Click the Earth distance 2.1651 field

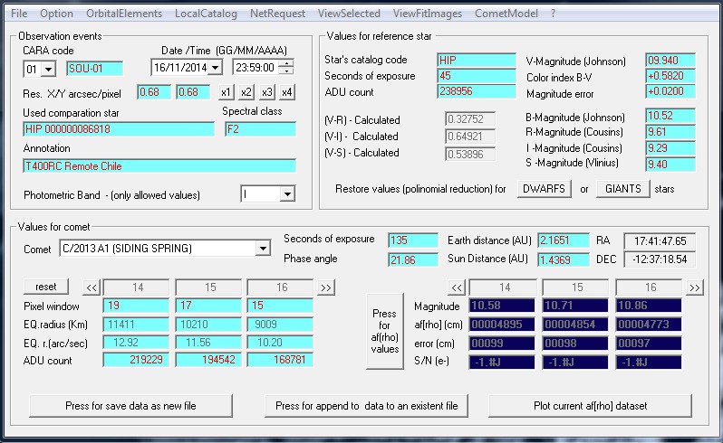click(564, 240)
